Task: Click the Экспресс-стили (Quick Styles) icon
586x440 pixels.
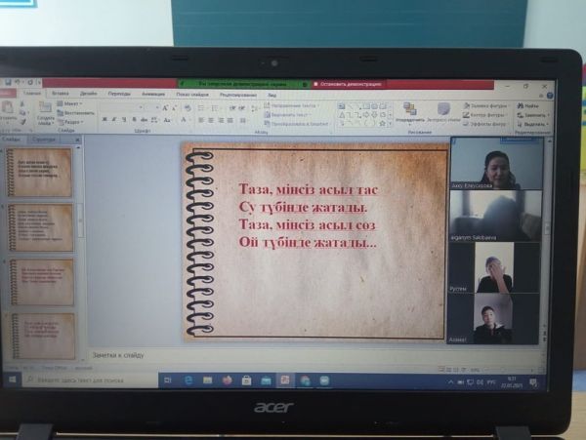Action: point(443,109)
